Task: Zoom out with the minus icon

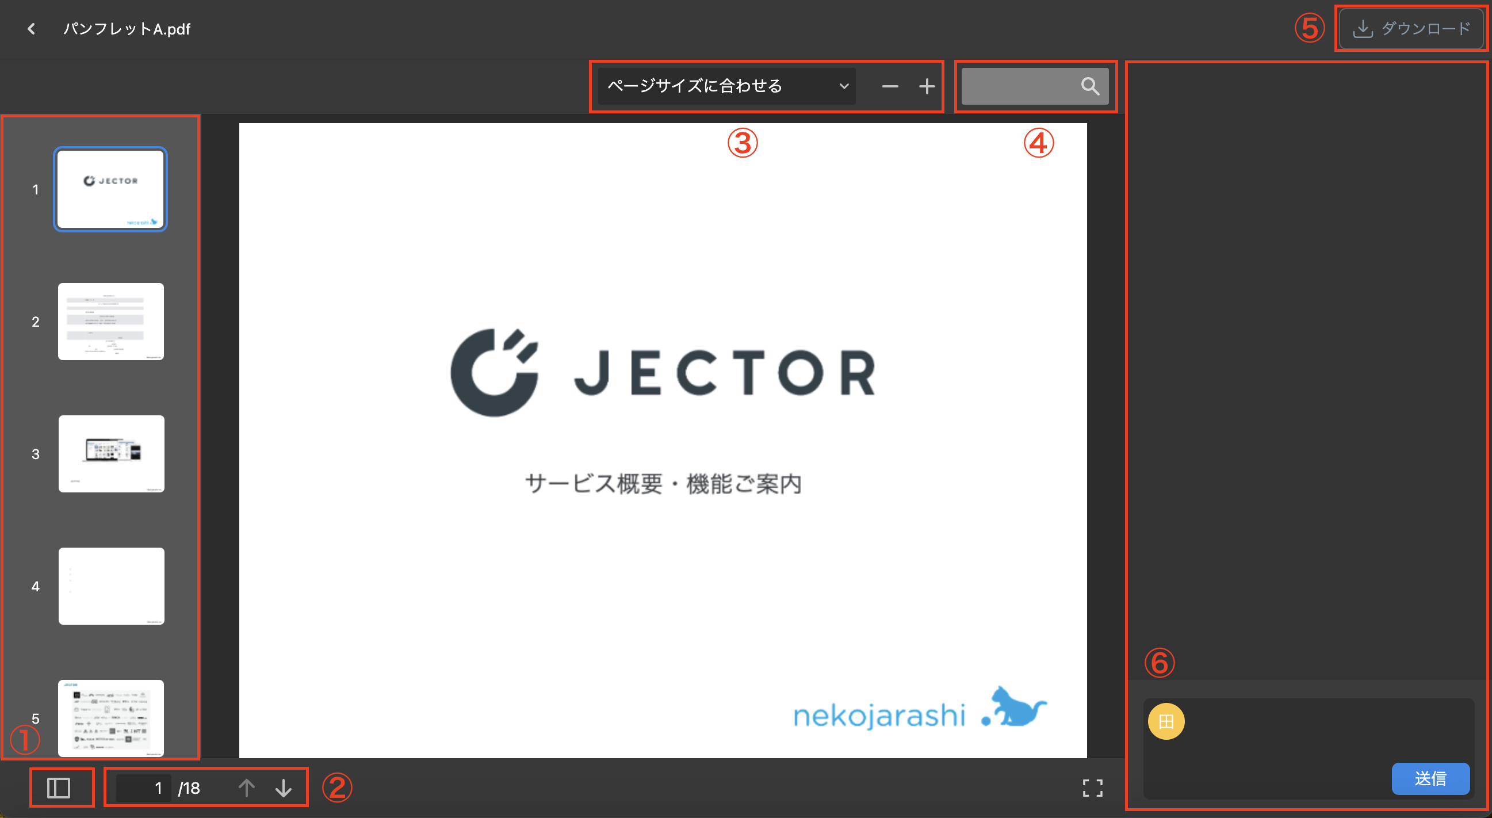Action: (890, 86)
